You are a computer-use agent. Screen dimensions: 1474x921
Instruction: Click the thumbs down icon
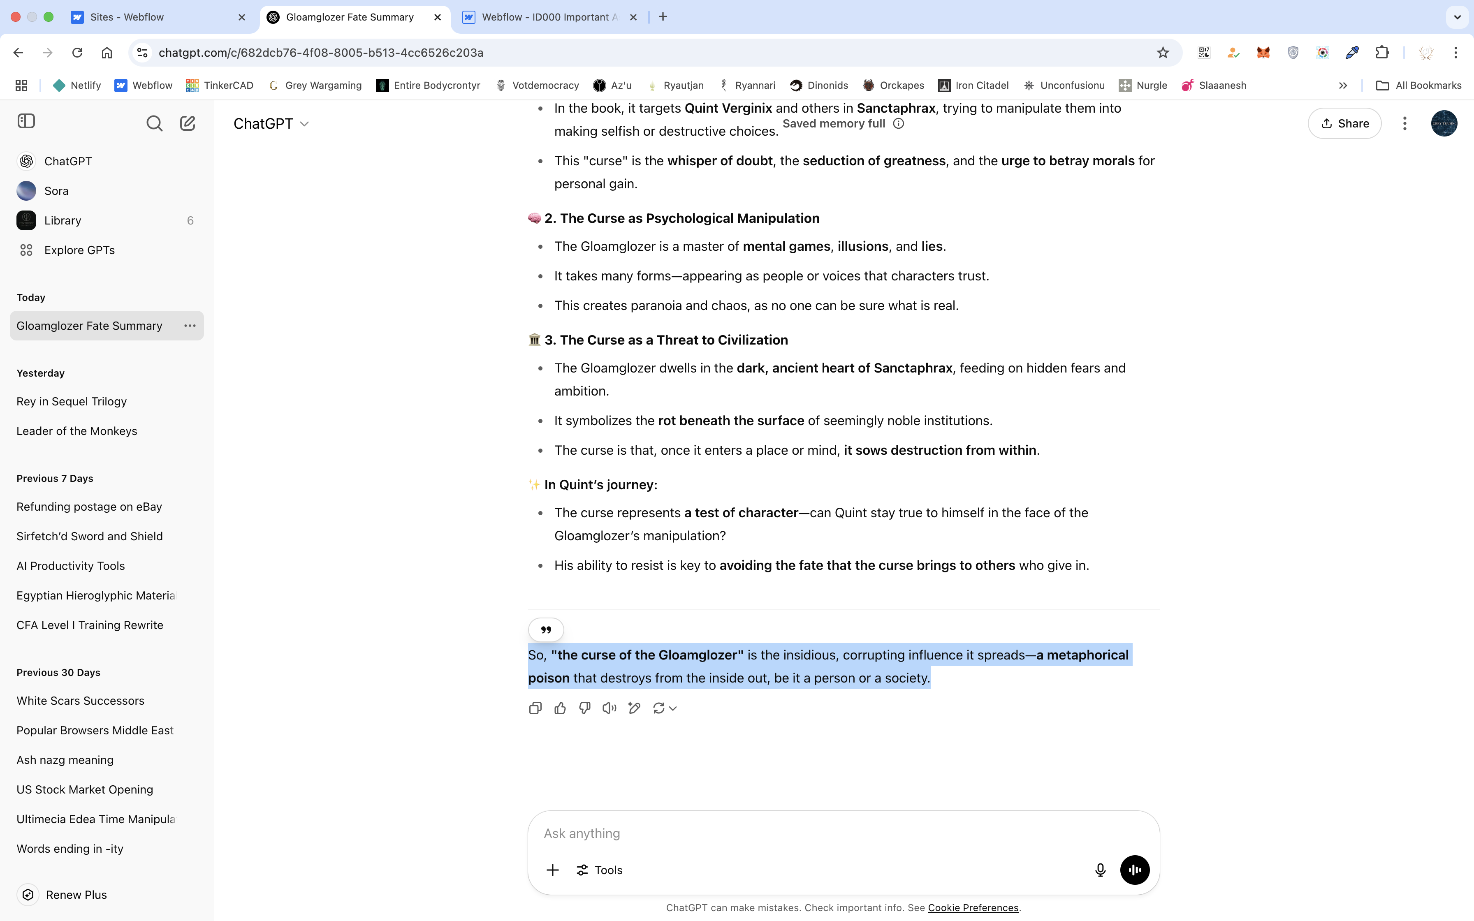585,708
